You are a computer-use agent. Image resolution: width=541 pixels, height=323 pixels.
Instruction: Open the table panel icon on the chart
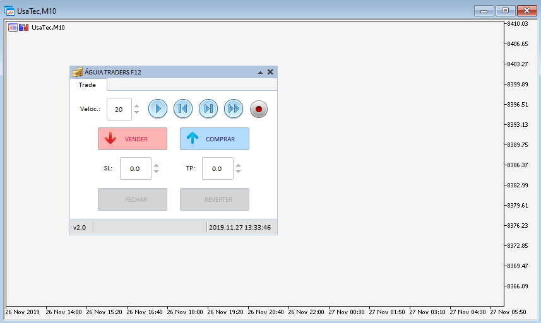pyautogui.click(x=13, y=27)
